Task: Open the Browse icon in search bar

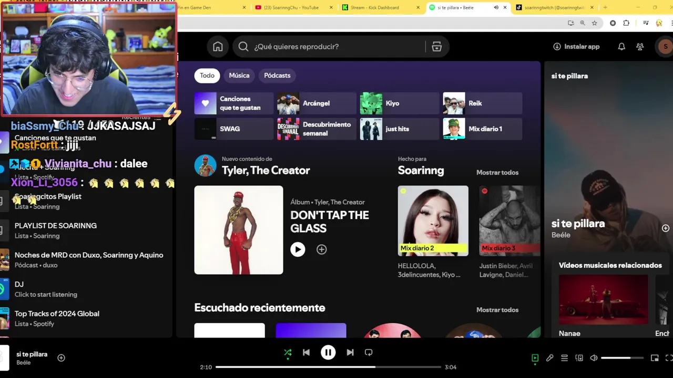Action: click(436, 47)
